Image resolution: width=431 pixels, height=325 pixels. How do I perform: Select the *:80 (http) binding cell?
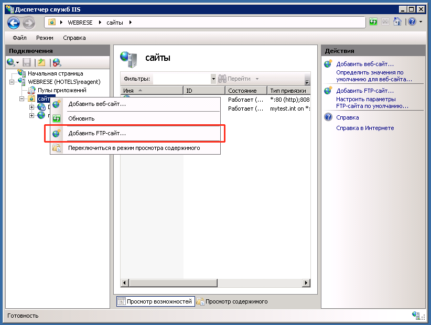[290, 100]
